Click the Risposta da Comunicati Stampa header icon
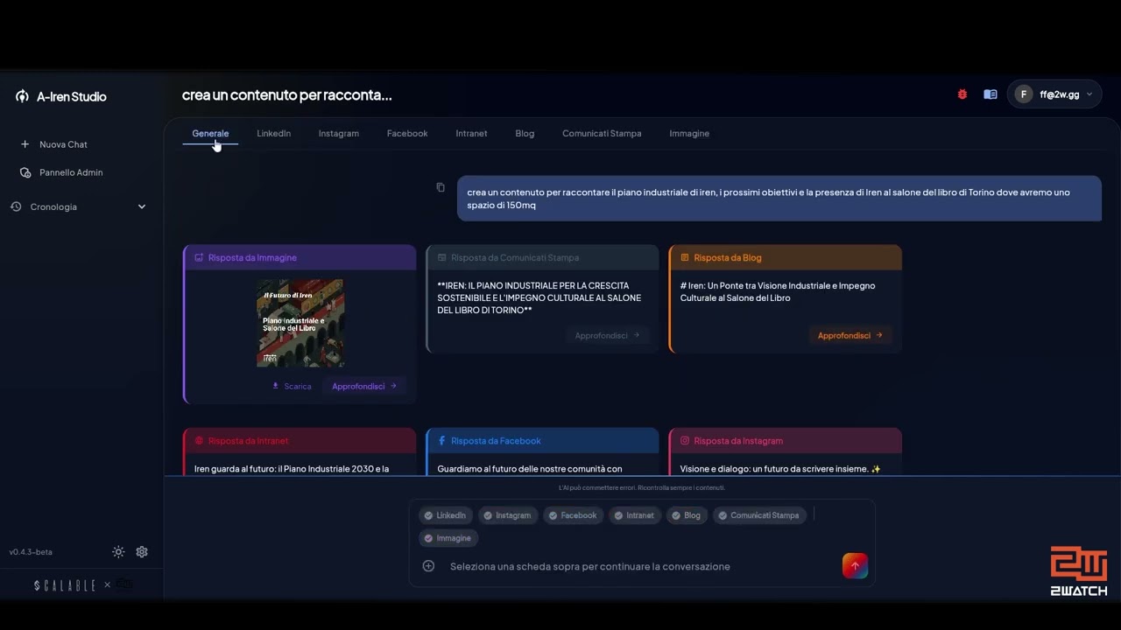Screen dimensions: 1121x630 [x=441, y=257]
